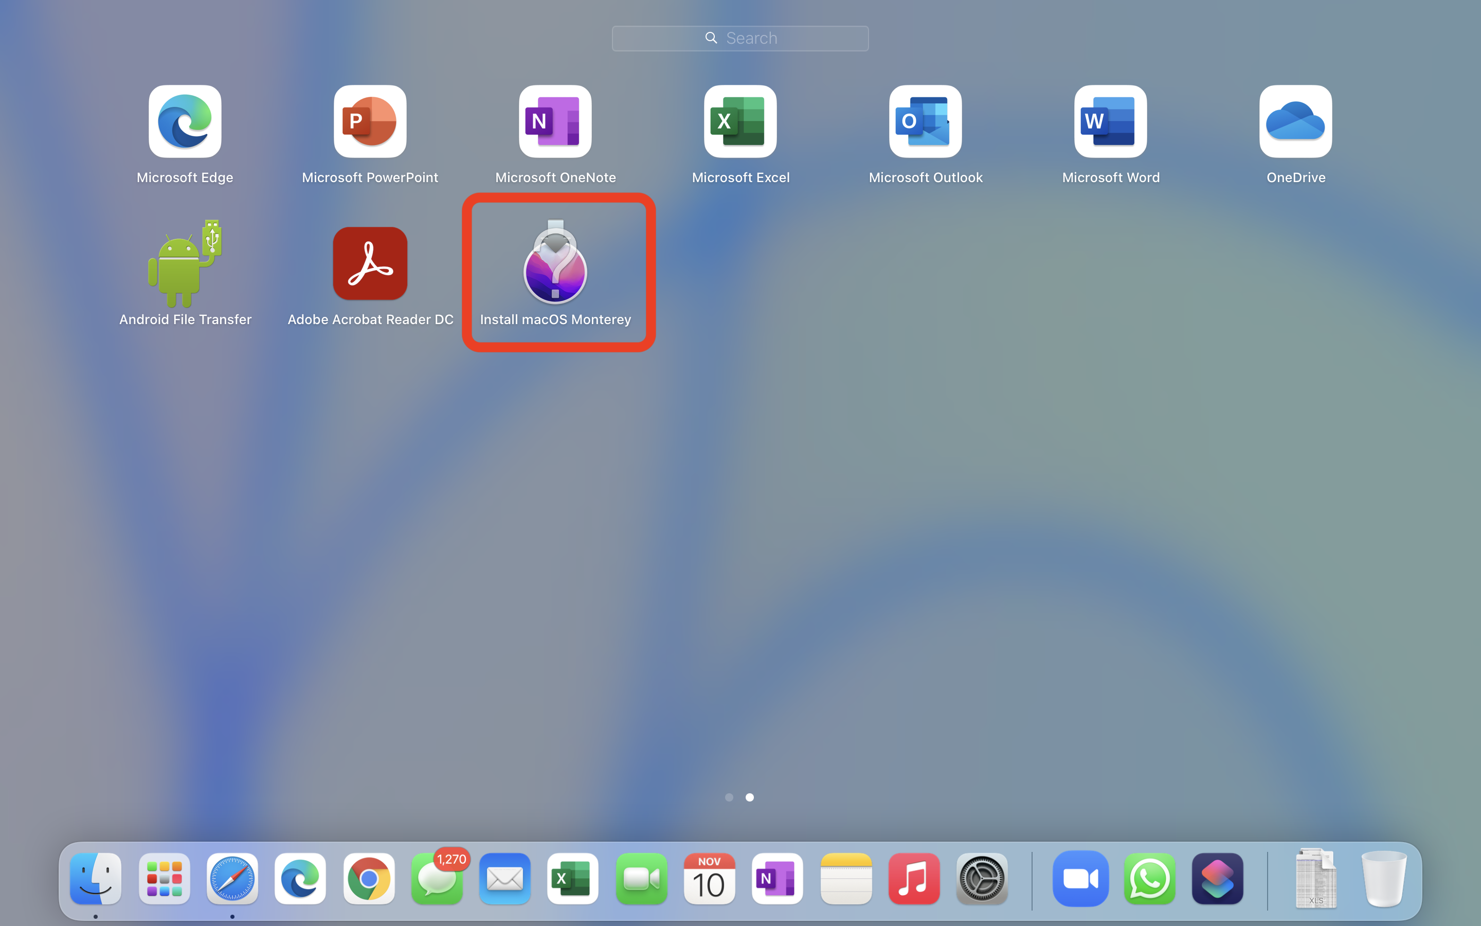Select second Launchpad page dot

[x=750, y=797]
